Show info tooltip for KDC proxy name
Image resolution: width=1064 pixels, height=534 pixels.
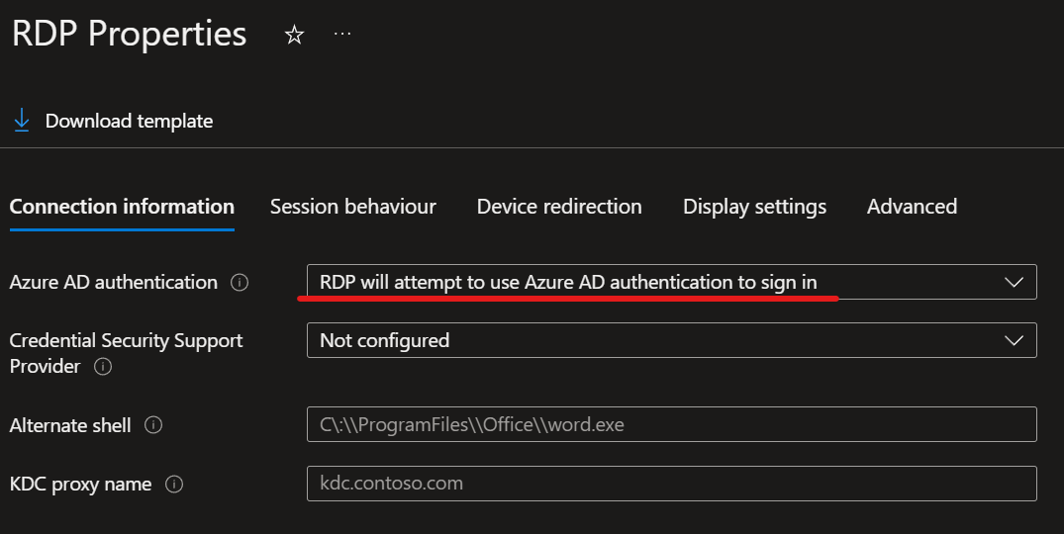click(174, 484)
